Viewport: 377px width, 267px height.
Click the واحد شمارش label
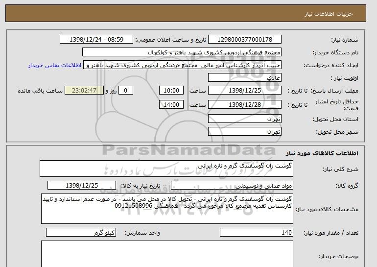[x=142, y=233]
